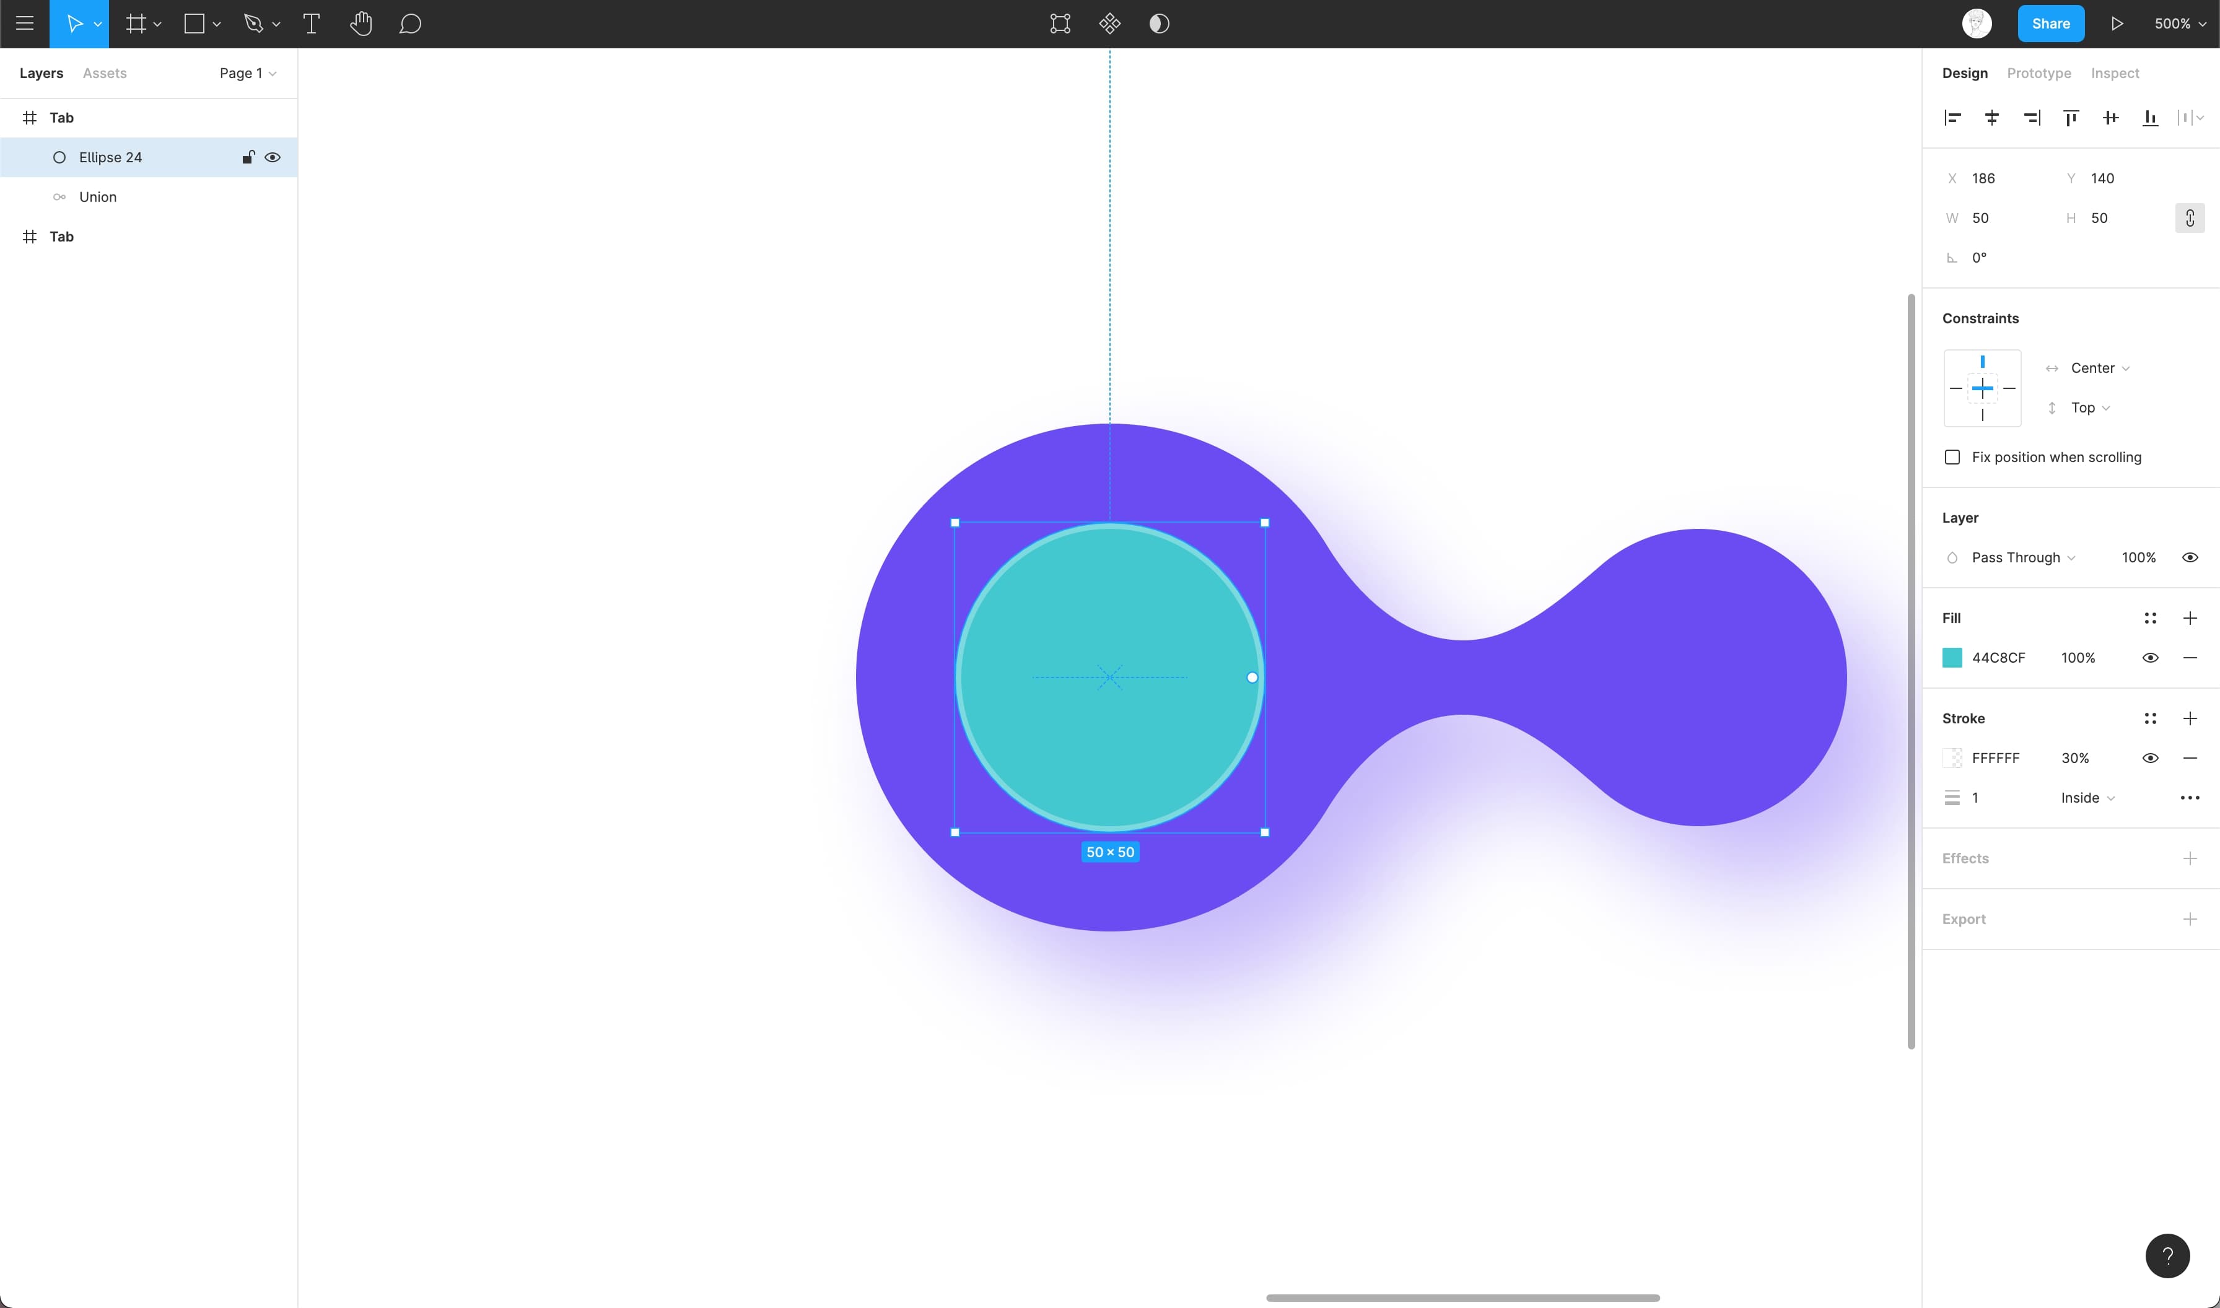Click the Present play button
This screenshot has height=1308, width=2220.
tap(2117, 24)
